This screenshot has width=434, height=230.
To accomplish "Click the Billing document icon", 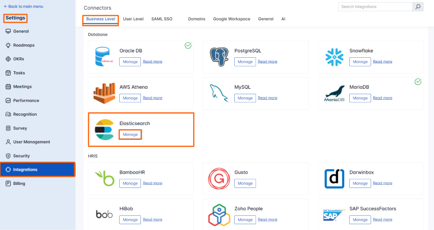I will tap(8, 183).
